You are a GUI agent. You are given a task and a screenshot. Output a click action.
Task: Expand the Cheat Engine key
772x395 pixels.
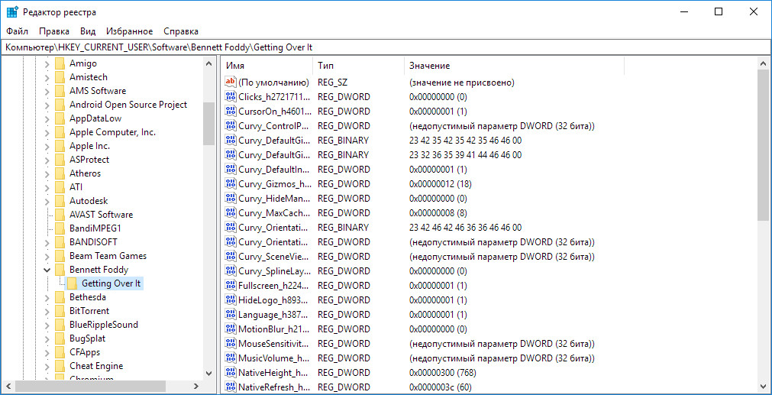47,366
